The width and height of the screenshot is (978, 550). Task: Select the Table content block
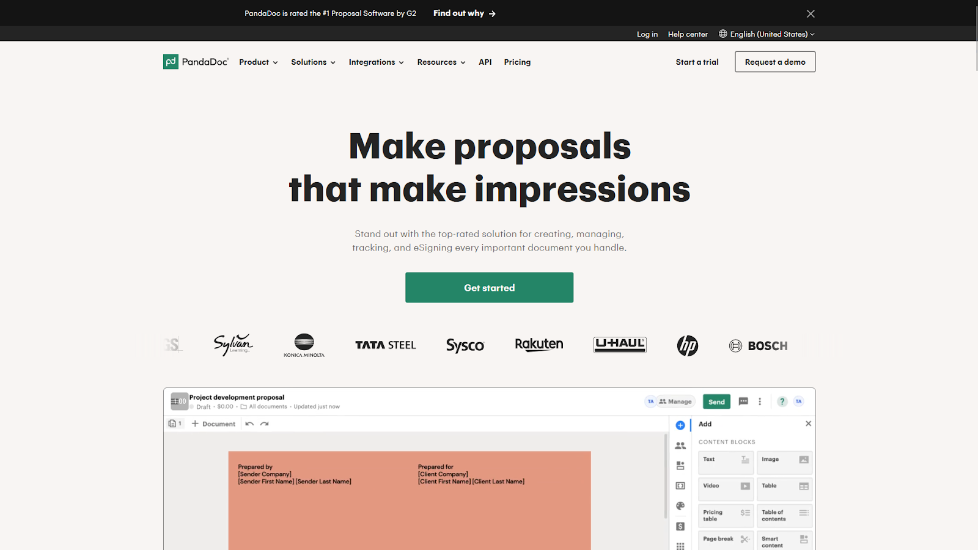click(x=784, y=489)
